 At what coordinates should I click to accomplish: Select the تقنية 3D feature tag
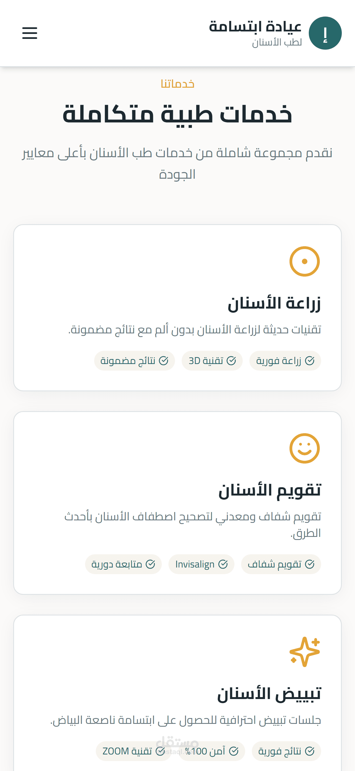(212, 361)
